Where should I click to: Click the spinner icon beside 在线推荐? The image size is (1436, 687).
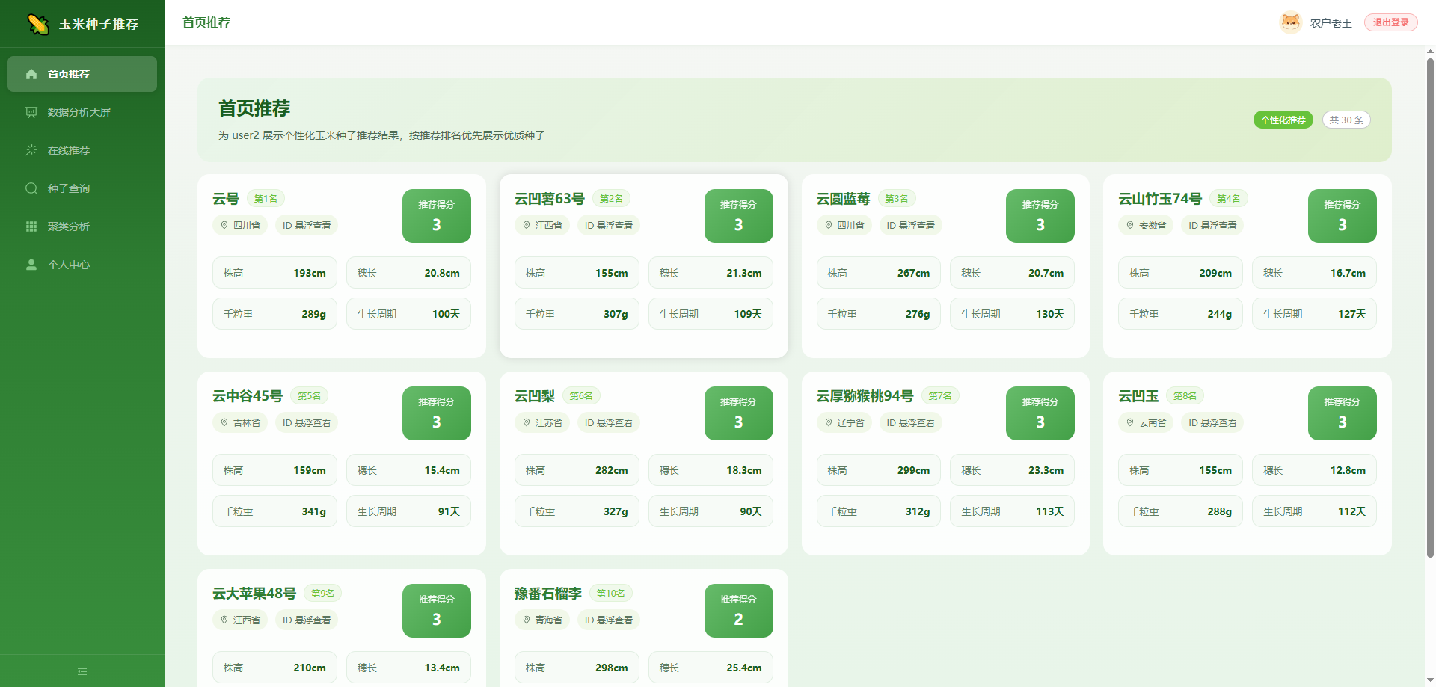(x=31, y=150)
